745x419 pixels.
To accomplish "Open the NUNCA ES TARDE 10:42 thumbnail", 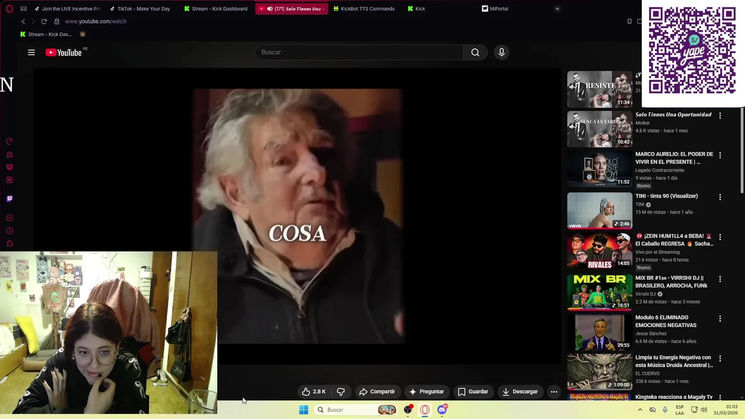I will pyautogui.click(x=599, y=129).
